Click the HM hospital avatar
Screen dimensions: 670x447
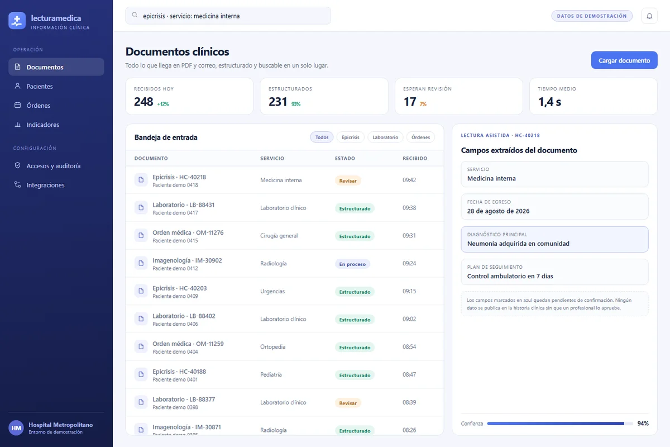(x=16, y=428)
